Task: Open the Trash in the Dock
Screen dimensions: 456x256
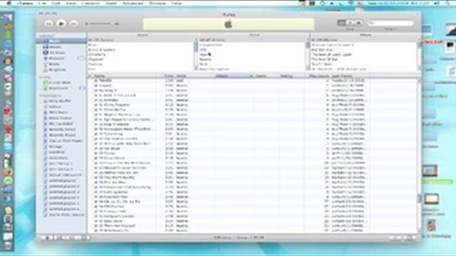Action: click(8, 245)
